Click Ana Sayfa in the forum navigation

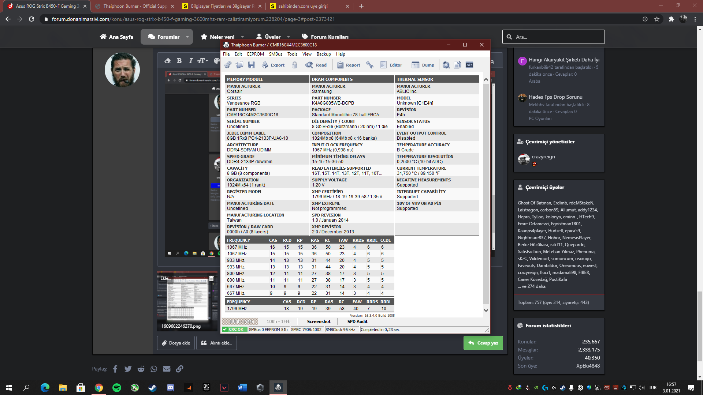pos(116,37)
